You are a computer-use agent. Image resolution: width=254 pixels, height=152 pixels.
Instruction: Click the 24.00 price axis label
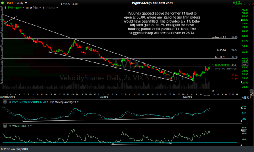pos(245,87)
